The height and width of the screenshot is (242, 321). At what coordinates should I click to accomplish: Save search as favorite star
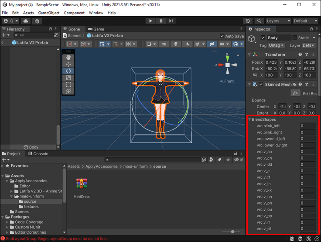(x=228, y=160)
